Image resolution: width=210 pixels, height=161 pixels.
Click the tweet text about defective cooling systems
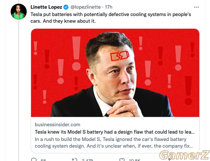pos(111,18)
